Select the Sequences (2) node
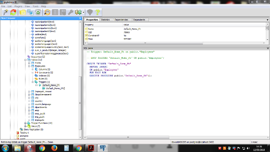Viewport: 270px width, 152px height. click(38, 57)
